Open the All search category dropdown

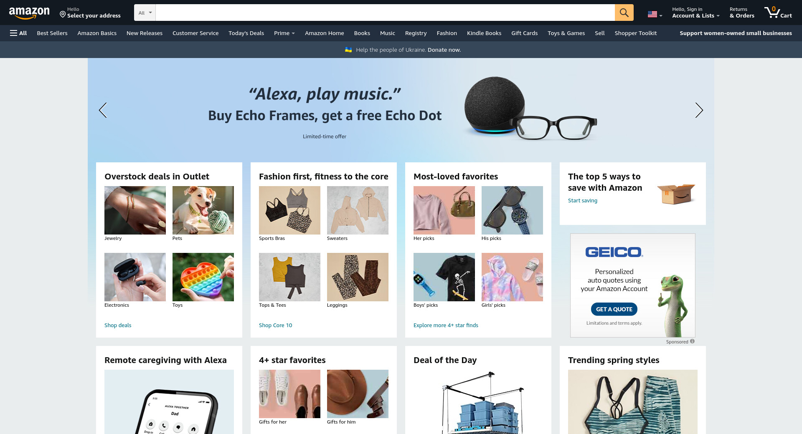pyautogui.click(x=145, y=13)
